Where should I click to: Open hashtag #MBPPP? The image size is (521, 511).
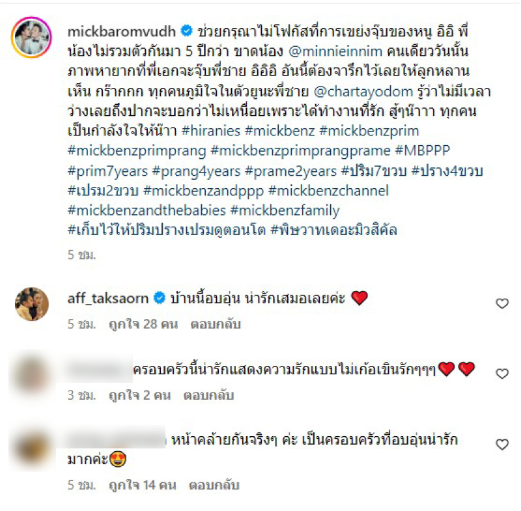[x=422, y=150]
